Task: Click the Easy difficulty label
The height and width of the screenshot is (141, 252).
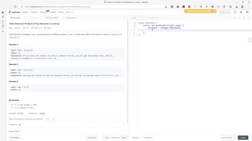Action: click(11, 28)
